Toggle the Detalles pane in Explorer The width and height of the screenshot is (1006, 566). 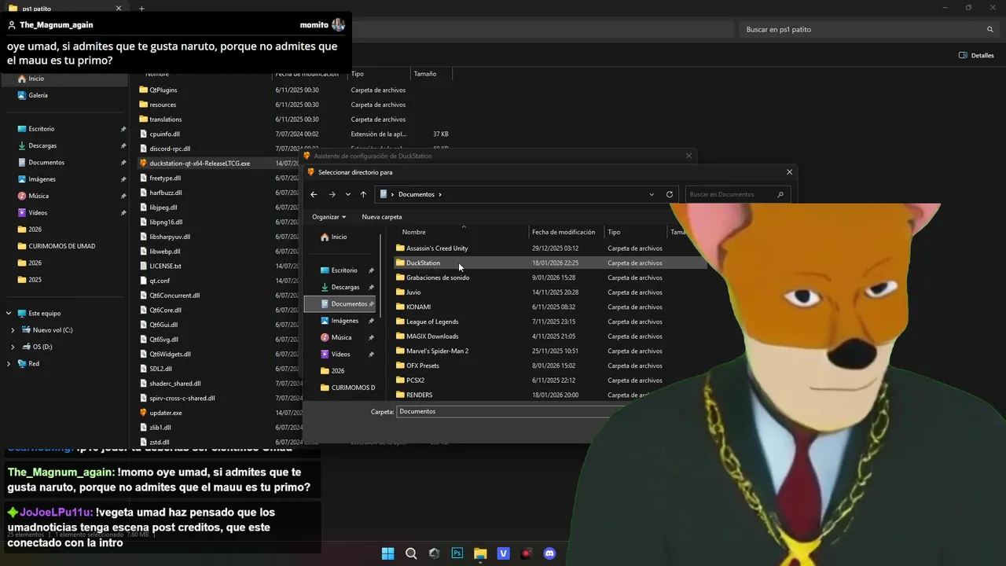coord(976,55)
